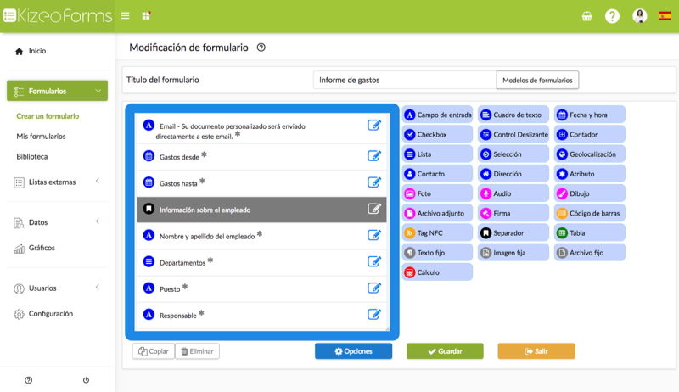Open the shopping basket icon

click(x=586, y=16)
